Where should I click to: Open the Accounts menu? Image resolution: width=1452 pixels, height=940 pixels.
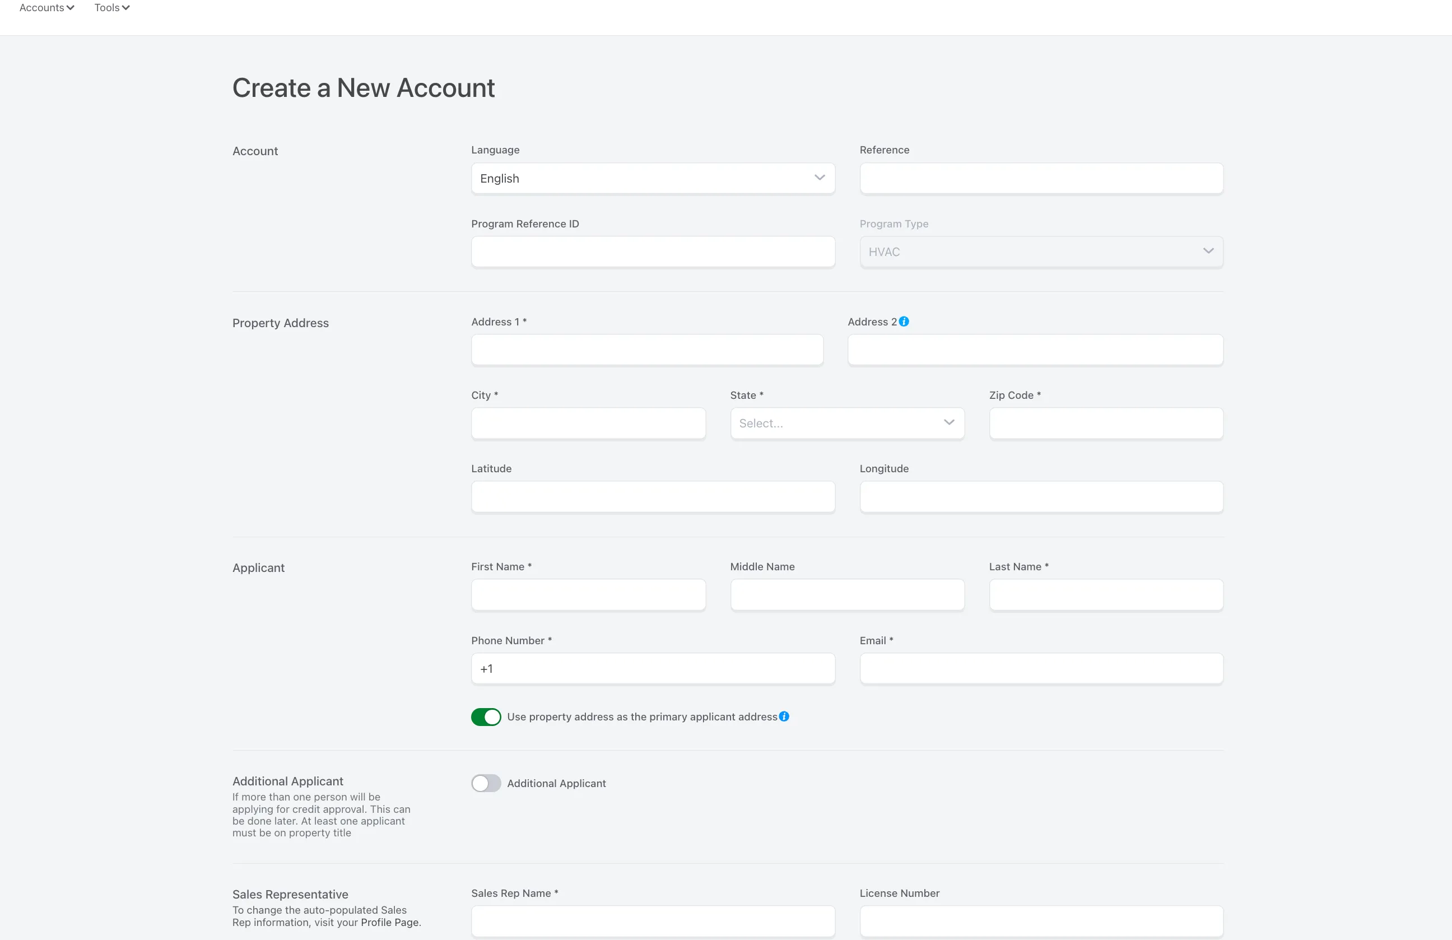tap(46, 7)
